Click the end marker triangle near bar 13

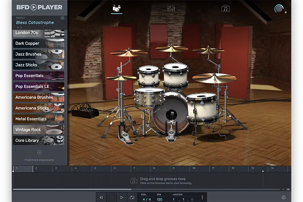(x=263, y=171)
